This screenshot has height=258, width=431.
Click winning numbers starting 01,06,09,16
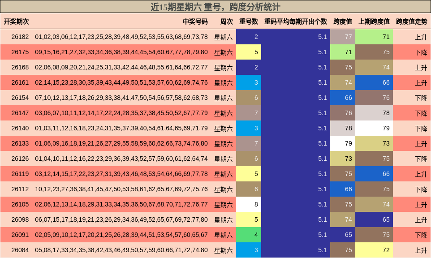click(121, 143)
